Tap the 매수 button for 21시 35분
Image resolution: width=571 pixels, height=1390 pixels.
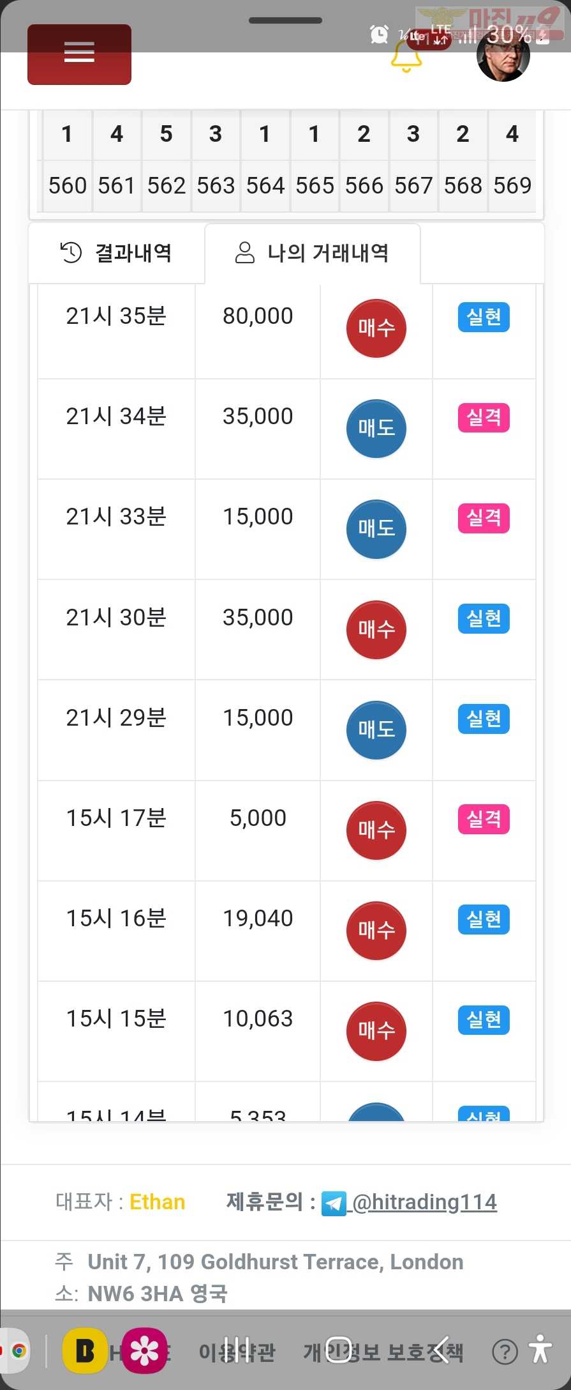(x=376, y=328)
